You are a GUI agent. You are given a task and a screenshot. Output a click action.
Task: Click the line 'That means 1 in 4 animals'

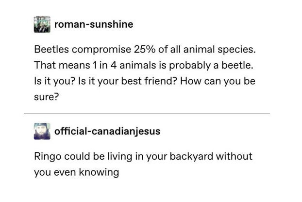144,65
